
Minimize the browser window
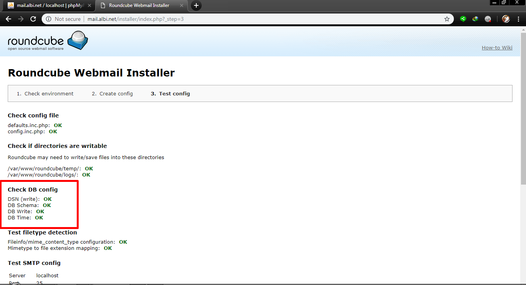tap(494, 2)
